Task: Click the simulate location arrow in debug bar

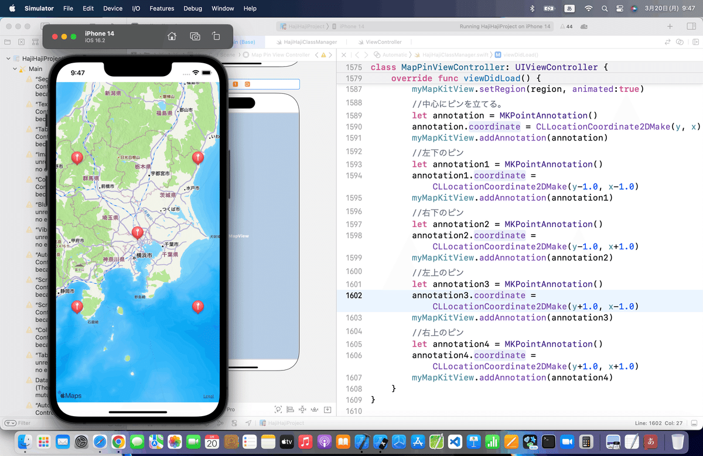Action: pyautogui.click(x=248, y=423)
